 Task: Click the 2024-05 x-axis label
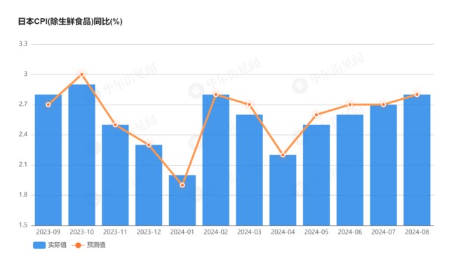click(316, 232)
